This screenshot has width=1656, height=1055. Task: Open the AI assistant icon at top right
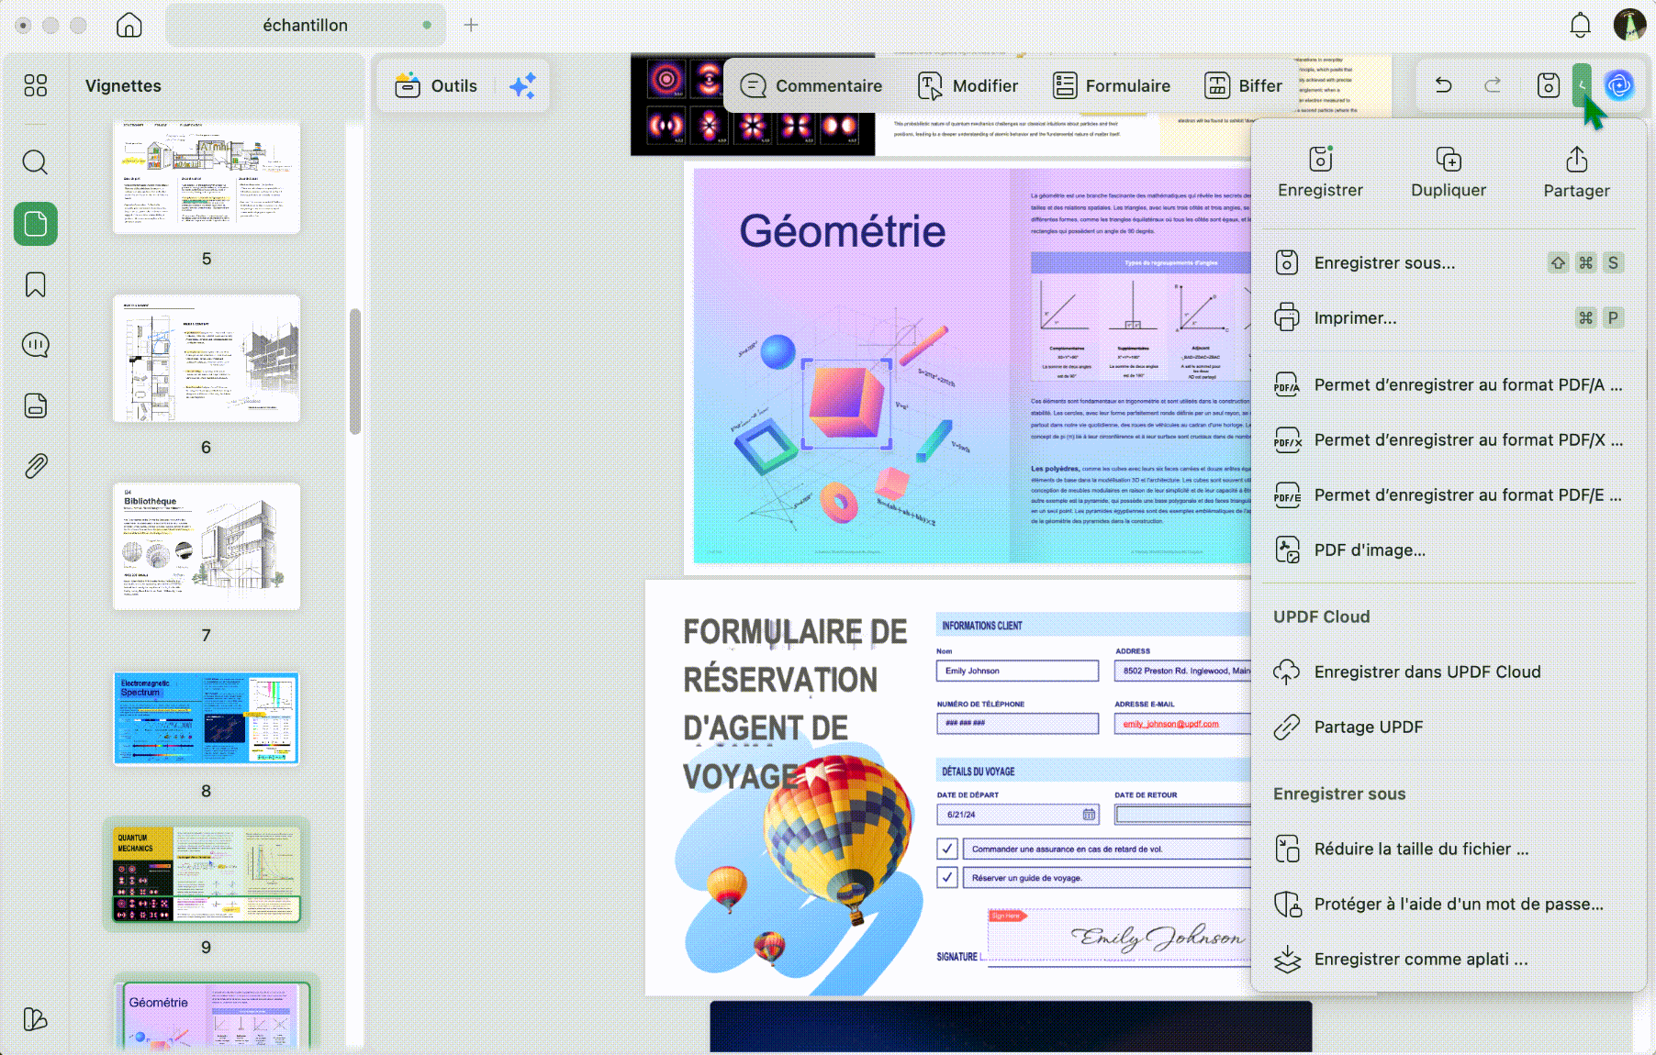(1619, 85)
